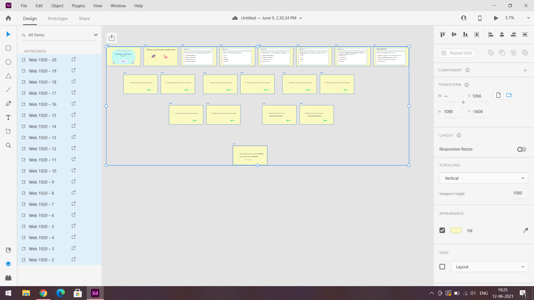Switch to the Prototype tab
Viewport: 534px width, 300px height.
click(x=58, y=18)
